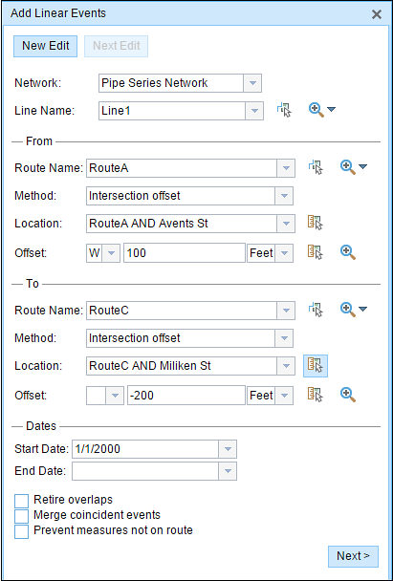Expand To Method dropdown
Screen dimensions: 393x581
(x=284, y=338)
